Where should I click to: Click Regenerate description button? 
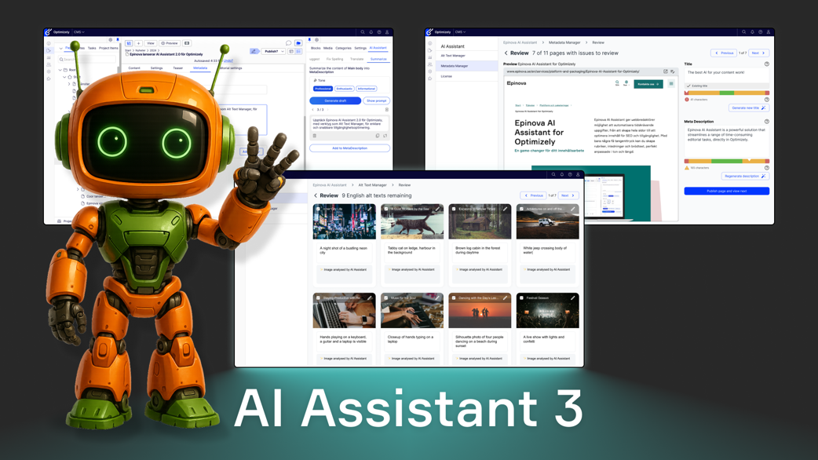click(x=745, y=177)
